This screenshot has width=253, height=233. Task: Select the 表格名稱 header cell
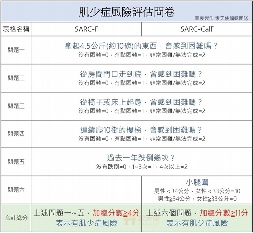[16, 29]
